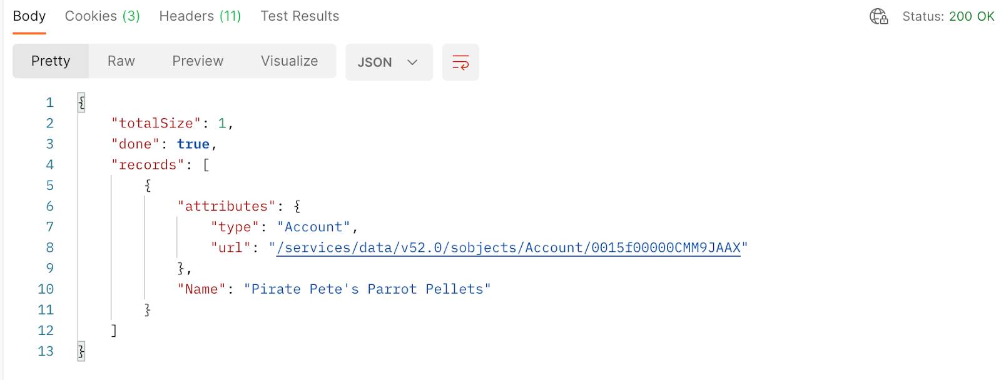Click the wrap lines icon
This screenshot has height=380, width=1001.
[x=460, y=62]
